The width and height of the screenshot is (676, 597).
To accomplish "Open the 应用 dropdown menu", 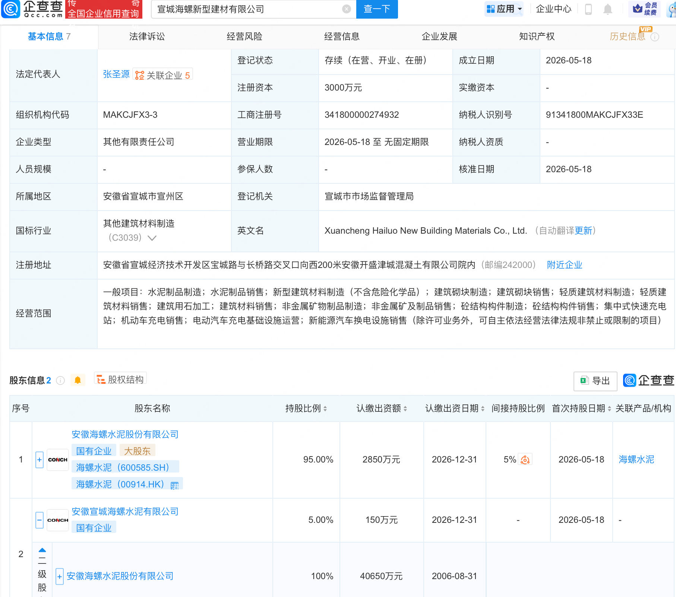I will click(x=504, y=9).
